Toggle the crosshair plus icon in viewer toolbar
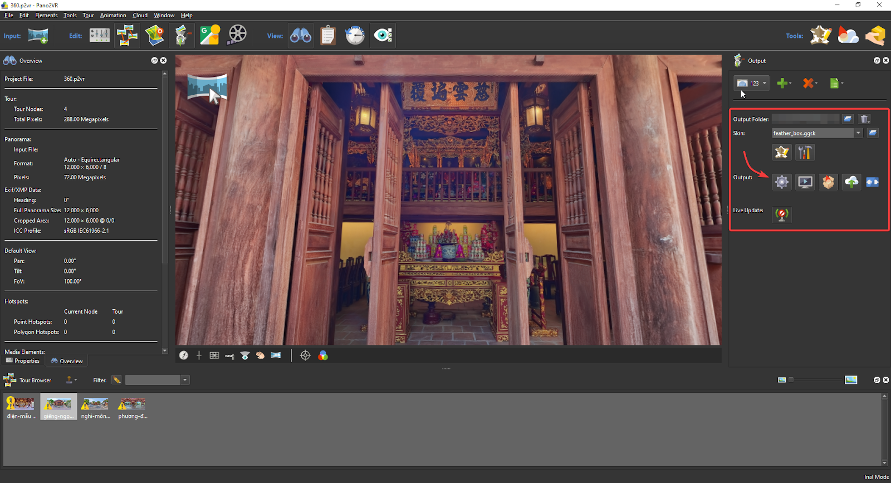Image resolution: width=891 pixels, height=483 pixels. point(199,355)
